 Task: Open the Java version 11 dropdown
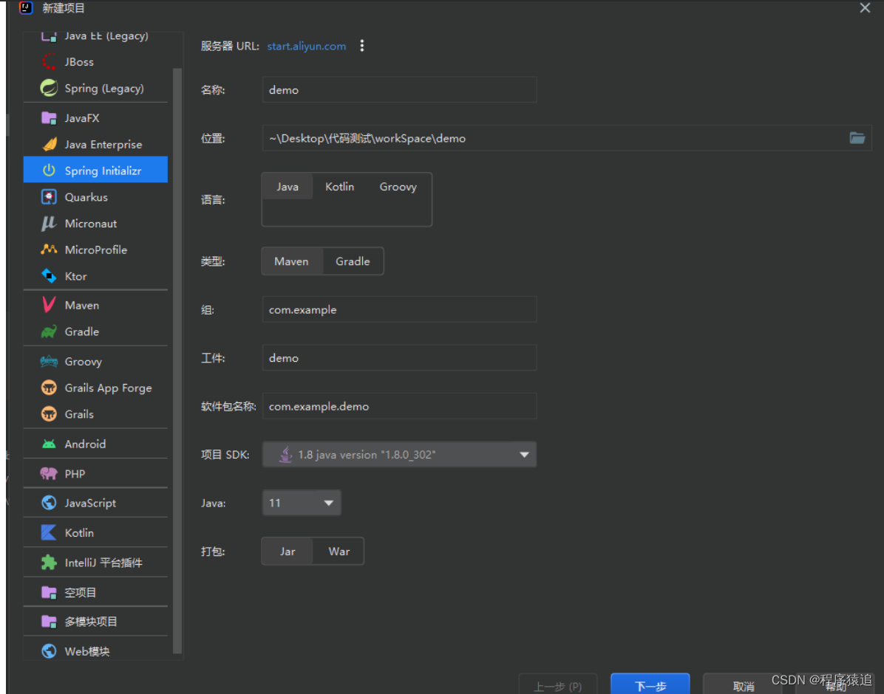point(302,503)
